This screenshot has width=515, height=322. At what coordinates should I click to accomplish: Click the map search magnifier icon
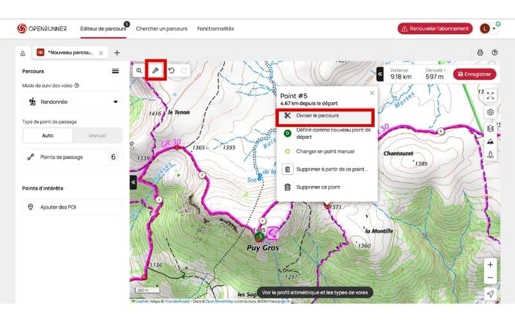(x=138, y=70)
